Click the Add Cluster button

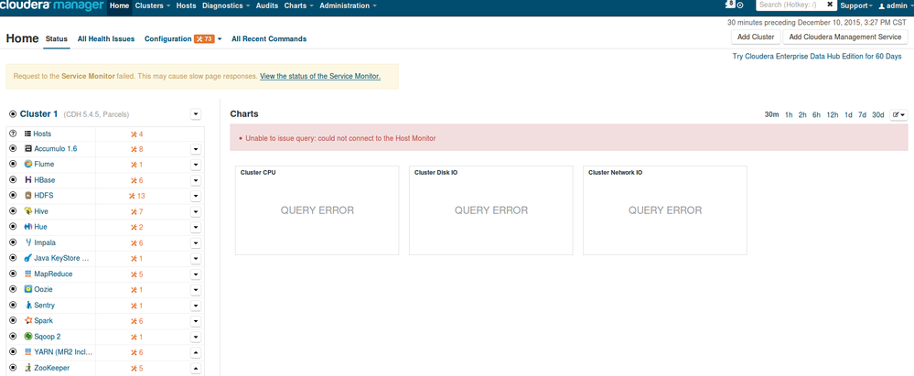click(756, 37)
